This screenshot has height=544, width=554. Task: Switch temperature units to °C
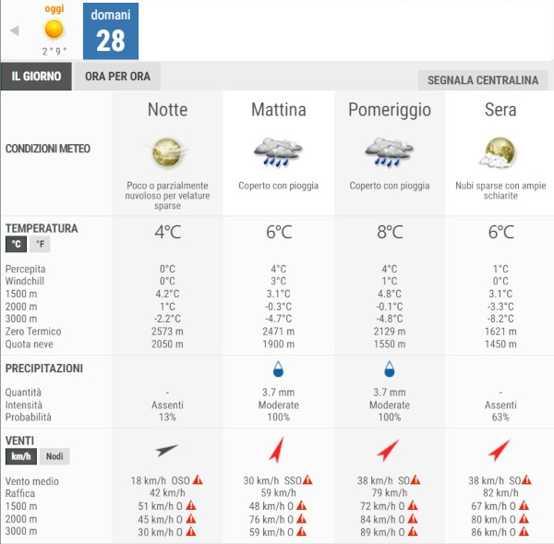pos(16,245)
